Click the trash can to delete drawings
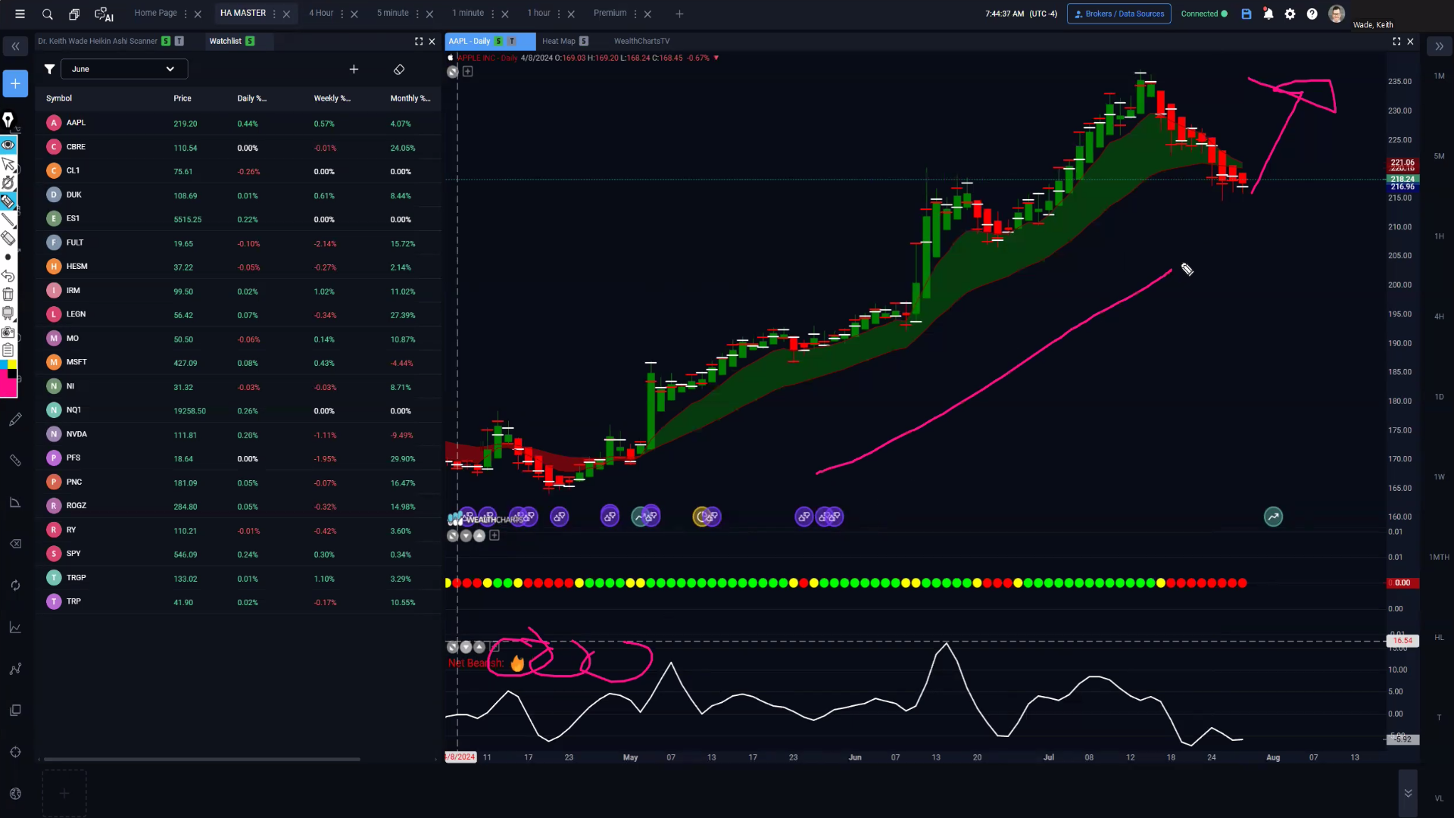Viewport: 1454px width, 818px height. tap(8, 294)
